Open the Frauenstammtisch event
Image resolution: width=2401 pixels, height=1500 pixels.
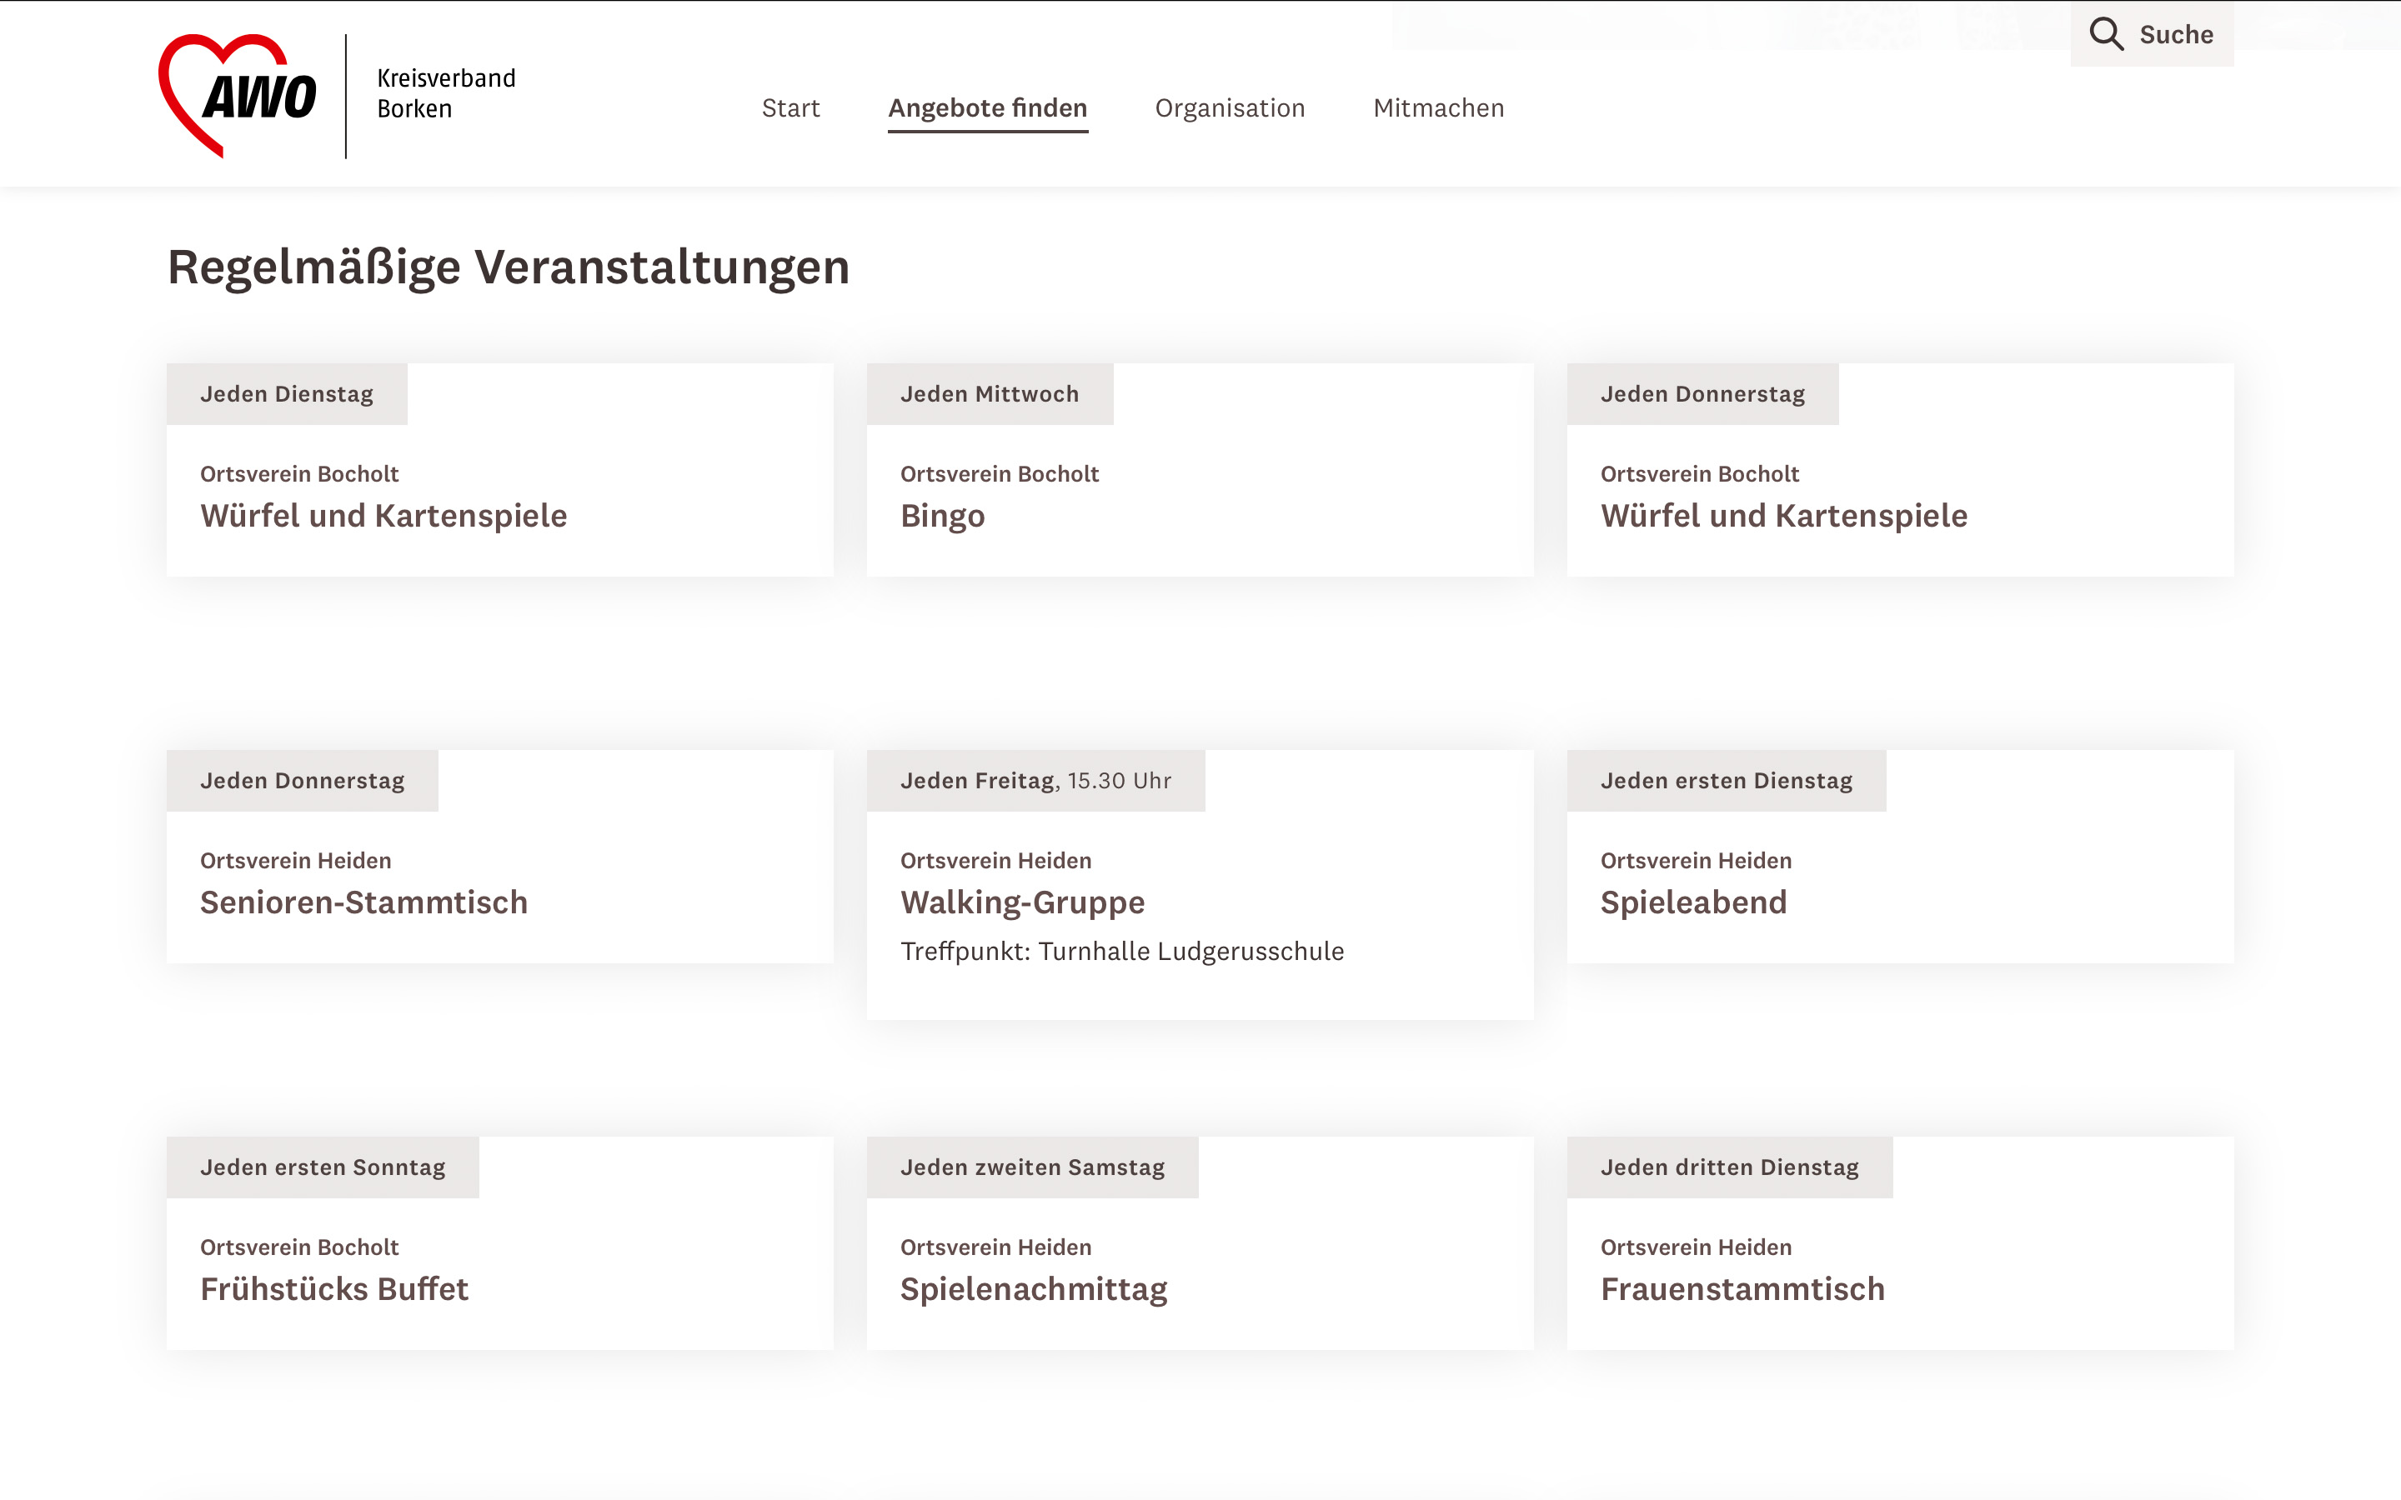(1742, 1290)
